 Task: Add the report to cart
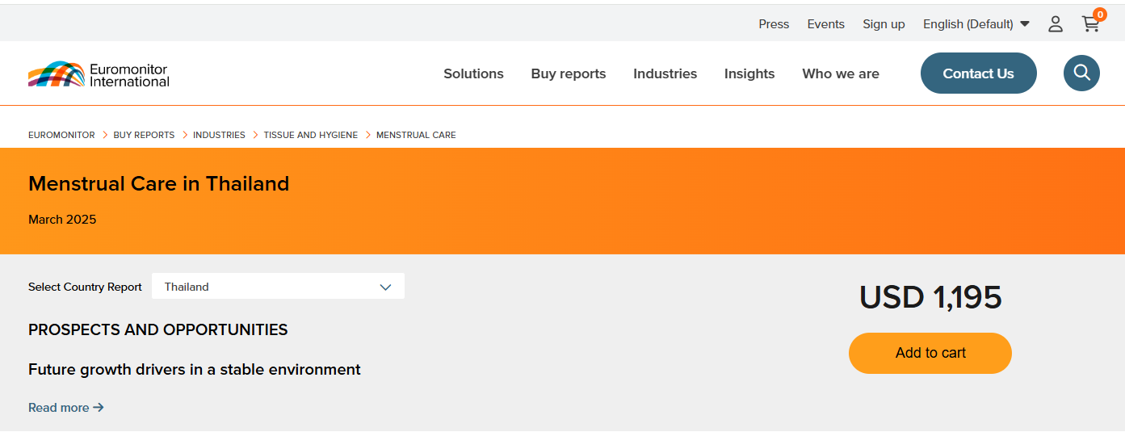tap(930, 353)
